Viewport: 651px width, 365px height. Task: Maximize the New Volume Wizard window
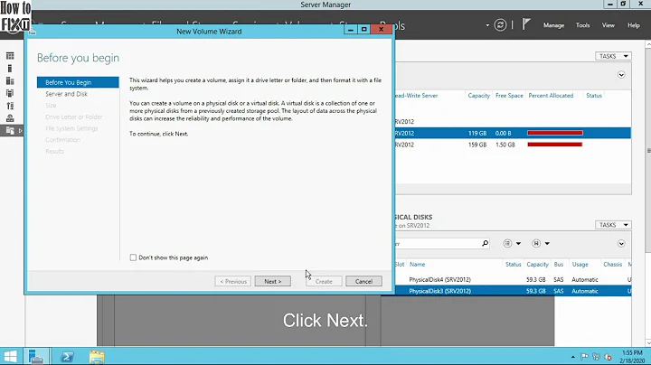[364, 29]
